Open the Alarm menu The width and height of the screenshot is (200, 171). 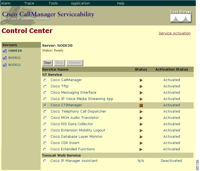(x=6, y=3)
